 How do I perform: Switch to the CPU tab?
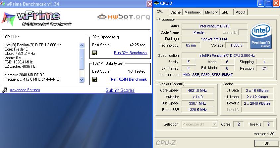pyautogui.click(x=160, y=12)
